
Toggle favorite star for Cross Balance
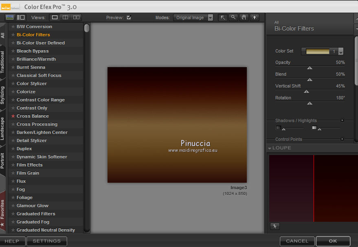click(x=13, y=116)
